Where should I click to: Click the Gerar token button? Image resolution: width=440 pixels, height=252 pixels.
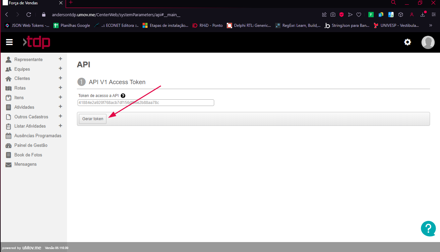(93, 119)
